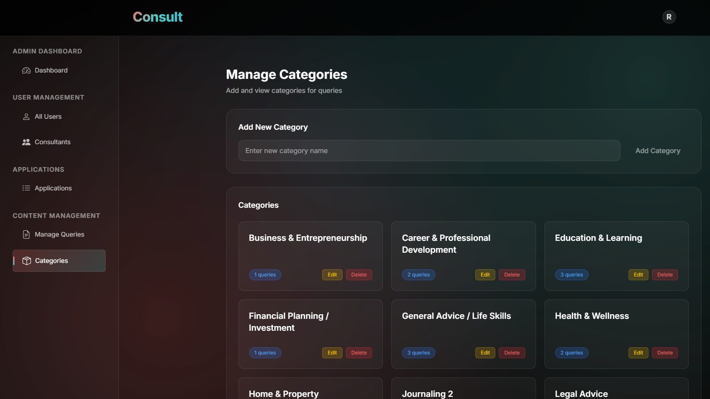710x399 pixels.
Task: Click the Categories box icon
Action: (27, 261)
